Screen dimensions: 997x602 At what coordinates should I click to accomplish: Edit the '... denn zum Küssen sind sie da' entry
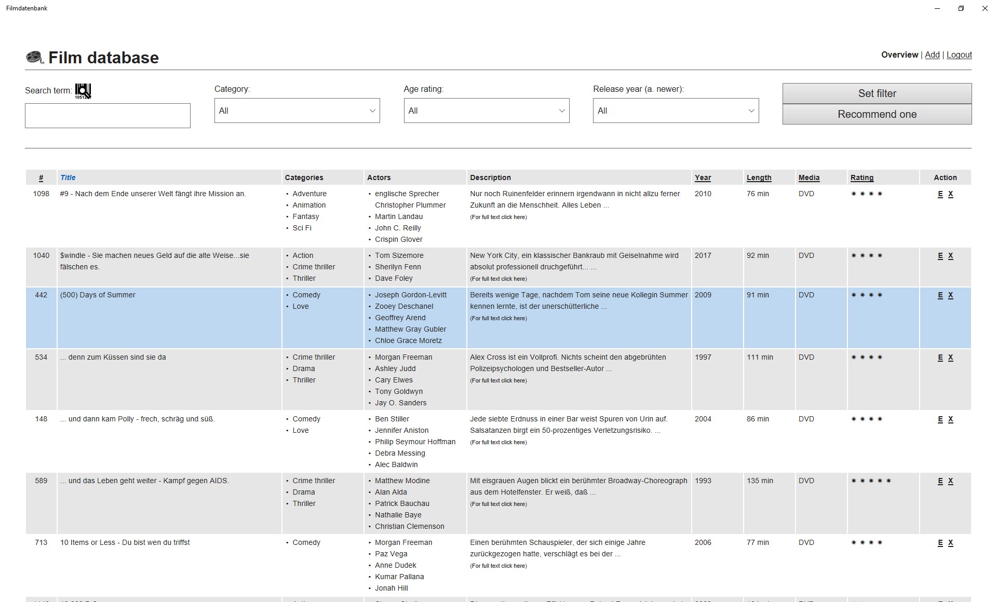click(940, 358)
